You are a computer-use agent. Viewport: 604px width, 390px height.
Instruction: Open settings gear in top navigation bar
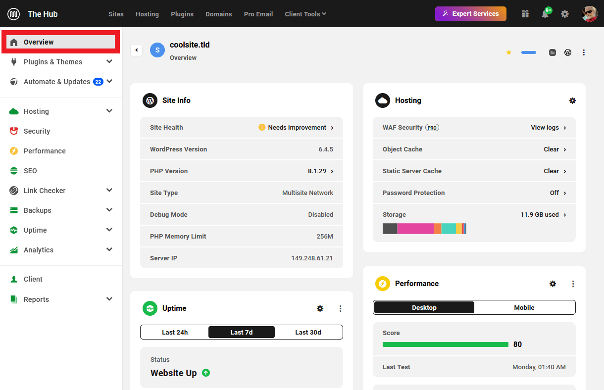pyautogui.click(x=565, y=14)
